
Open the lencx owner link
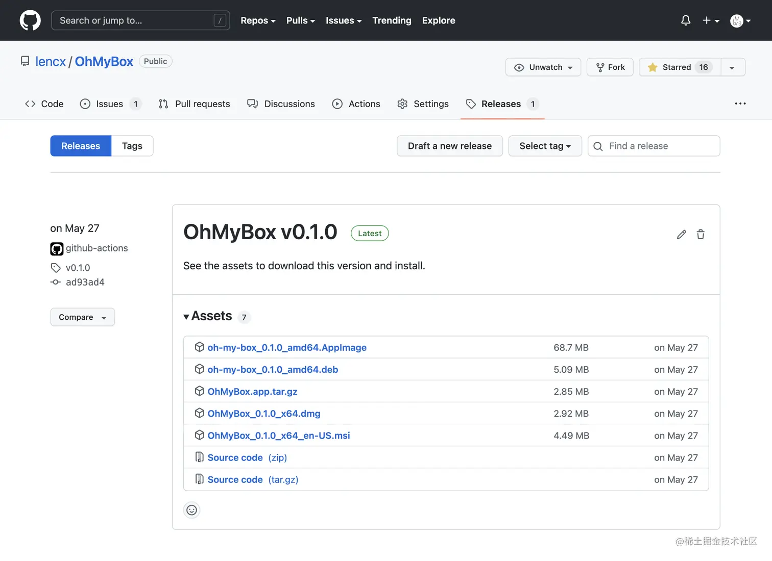pyautogui.click(x=51, y=61)
